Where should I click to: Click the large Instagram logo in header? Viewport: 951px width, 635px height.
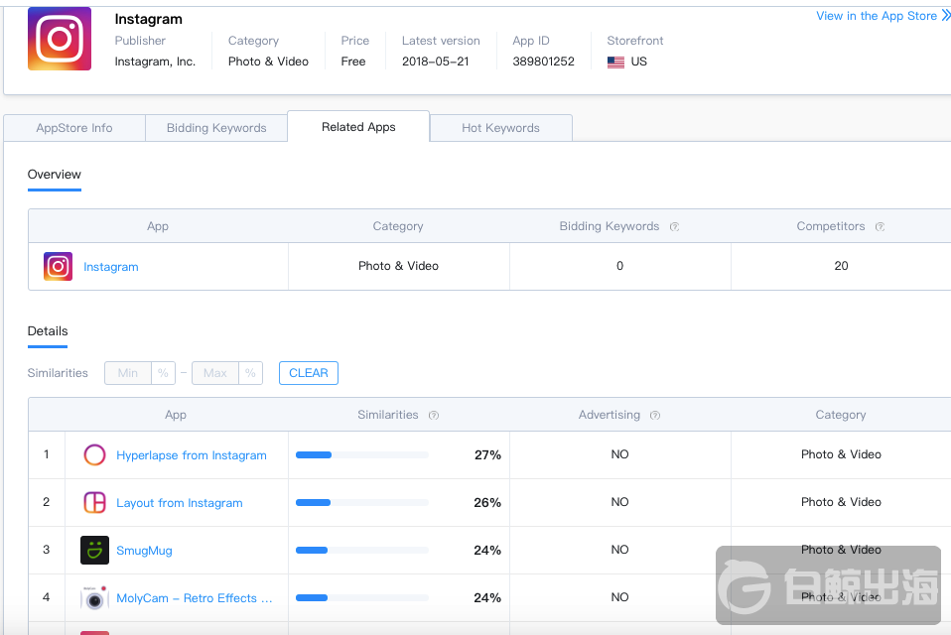60,39
